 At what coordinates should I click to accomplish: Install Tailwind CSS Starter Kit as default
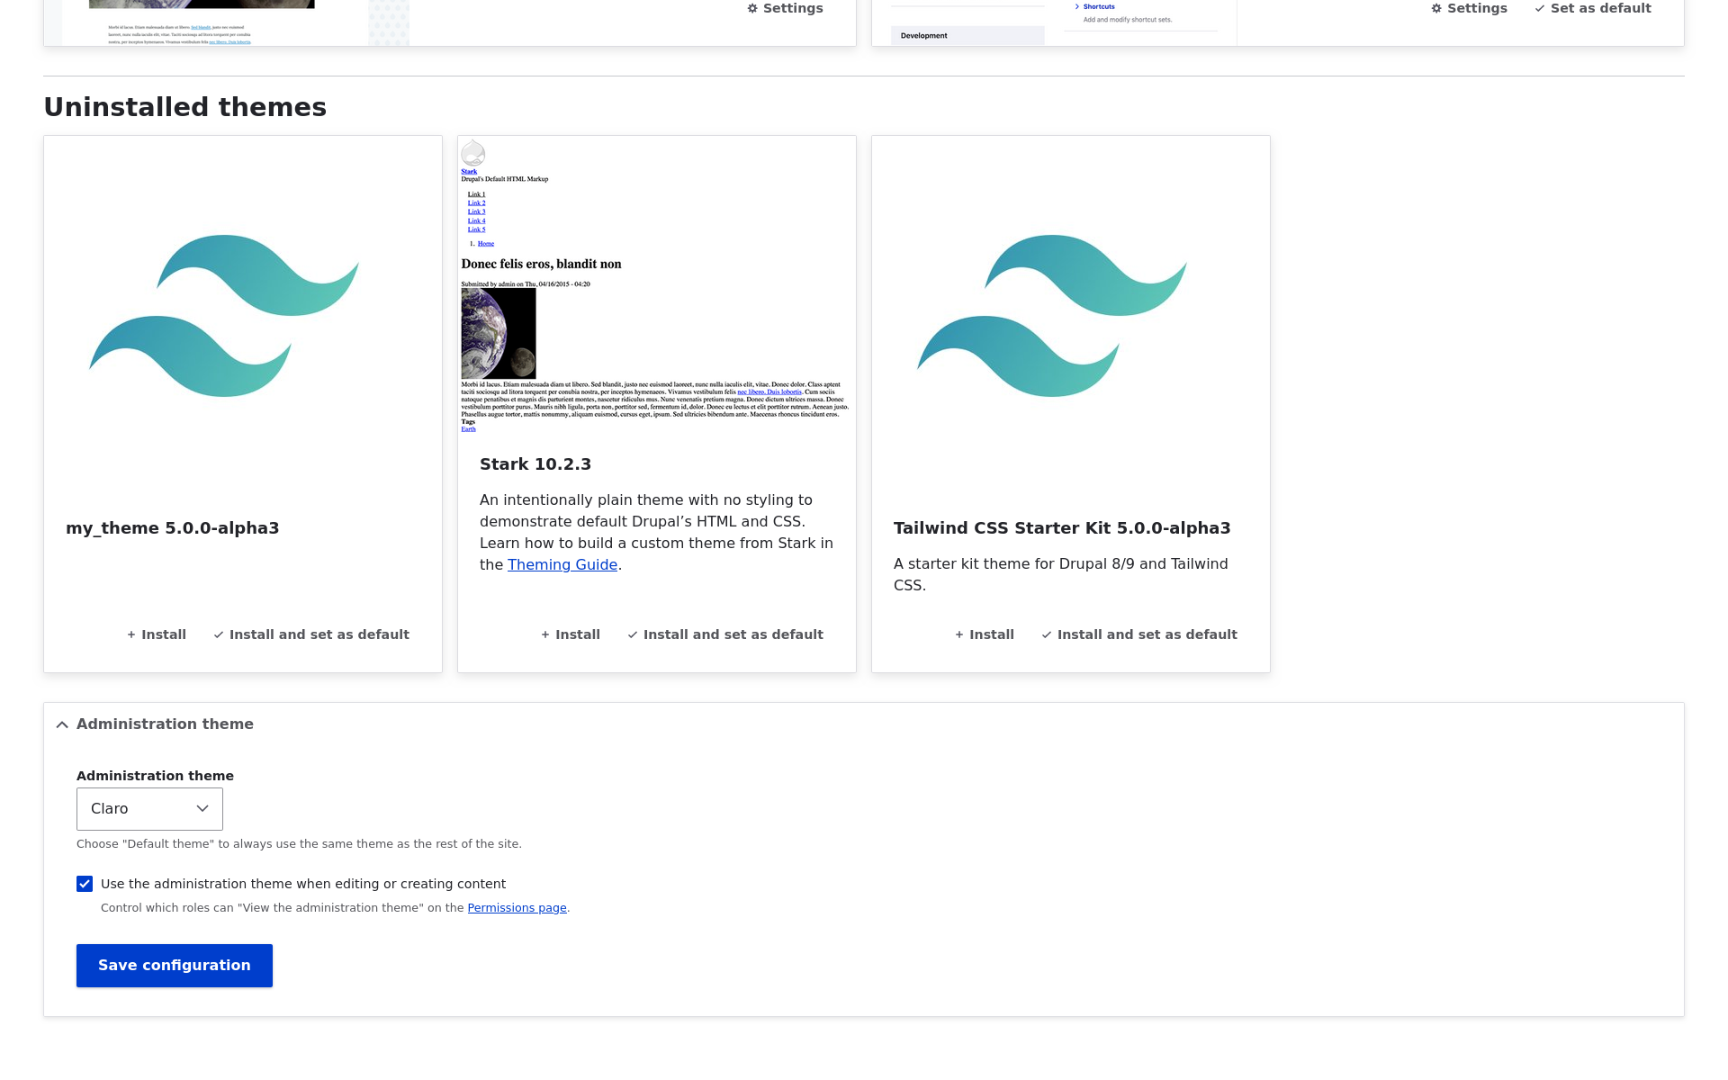[x=1139, y=634]
